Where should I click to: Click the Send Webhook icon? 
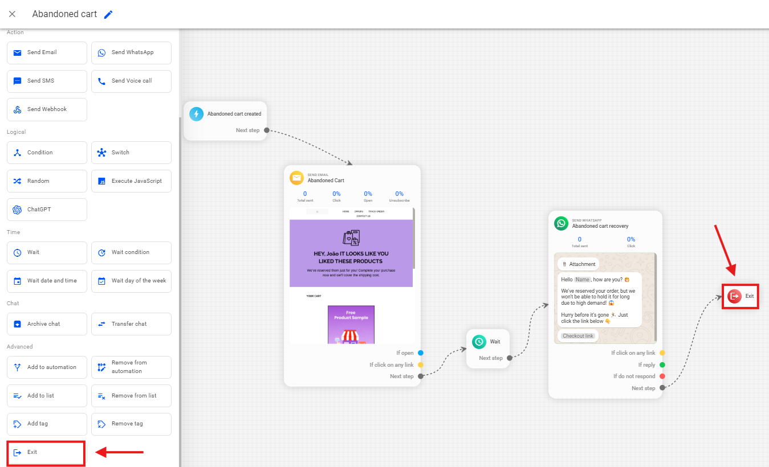(17, 109)
